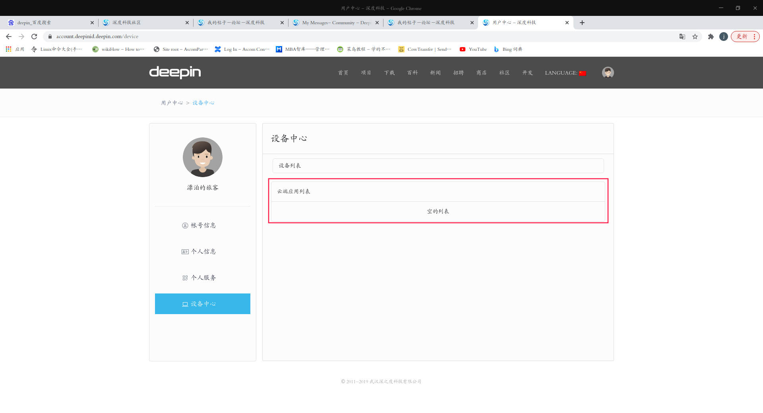
Task: Open the Linux命令大全 bookmark
Action: coord(57,49)
